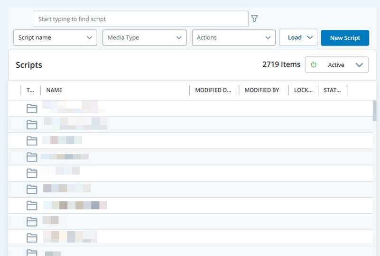Image resolution: width=380 pixels, height=256 pixels.
Task: Click the filter funnel icon
Action: (x=254, y=19)
